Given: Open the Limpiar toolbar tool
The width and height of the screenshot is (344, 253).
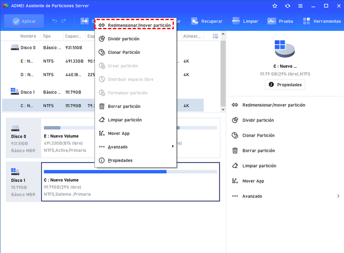Looking at the screenshot, I should [245, 21].
